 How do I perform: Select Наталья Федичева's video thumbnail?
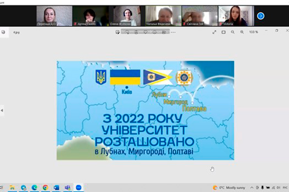click(x=163, y=16)
